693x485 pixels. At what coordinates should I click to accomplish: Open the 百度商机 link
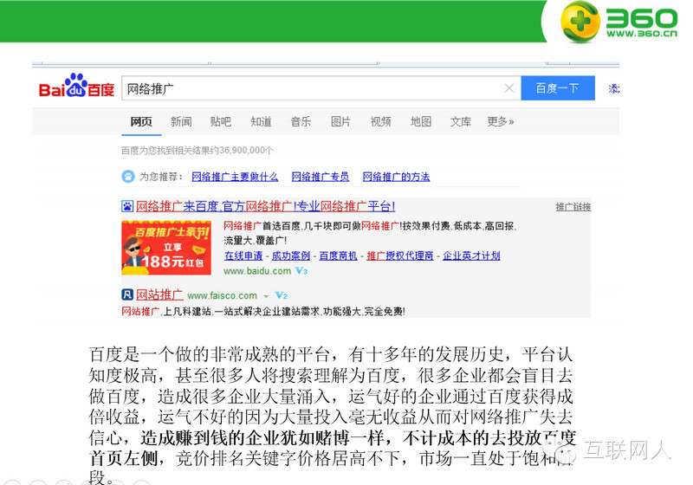pos(338,255)
